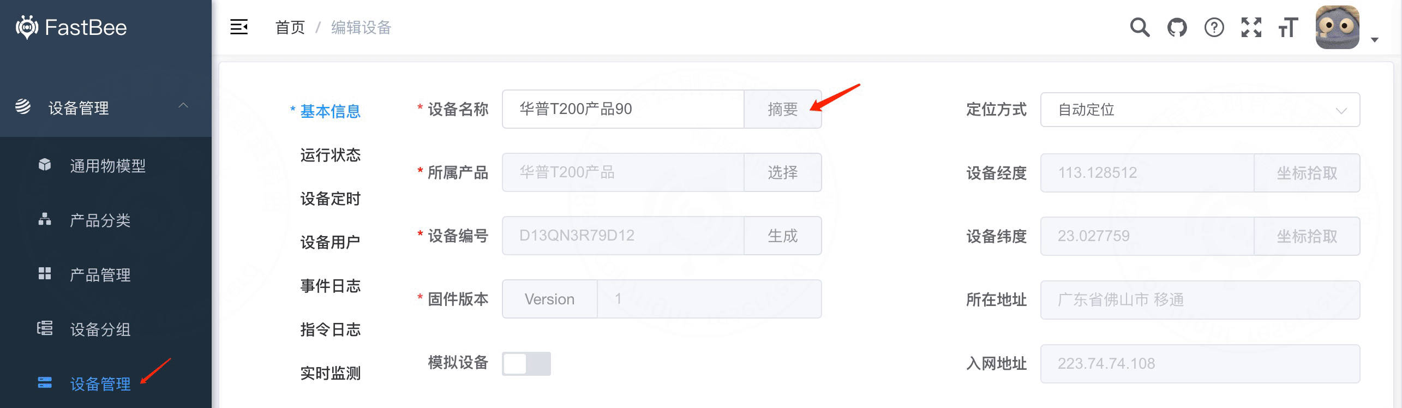Click the FastBee logo
Viewport: 1402px width, 408px height.
click(x=71, y=27)
